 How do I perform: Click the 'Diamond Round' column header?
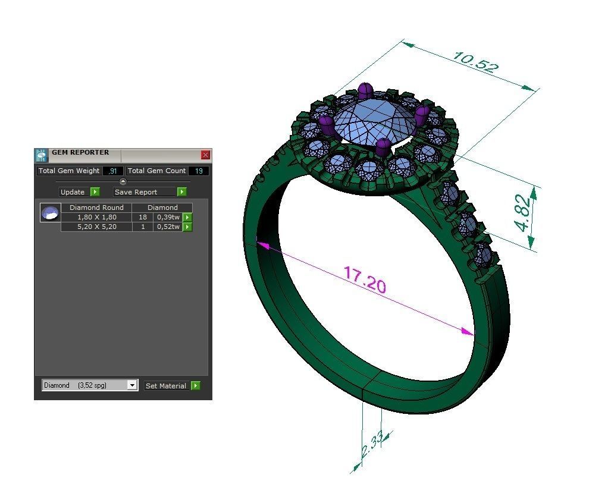[x=96, y=208]
